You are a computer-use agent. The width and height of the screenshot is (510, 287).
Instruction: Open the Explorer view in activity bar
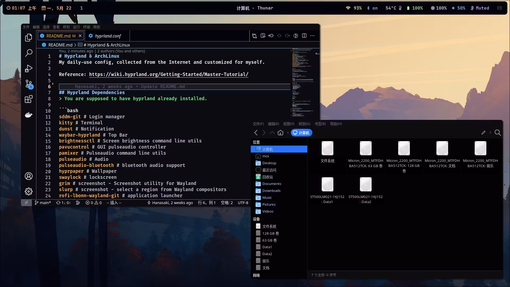[28, 38]
